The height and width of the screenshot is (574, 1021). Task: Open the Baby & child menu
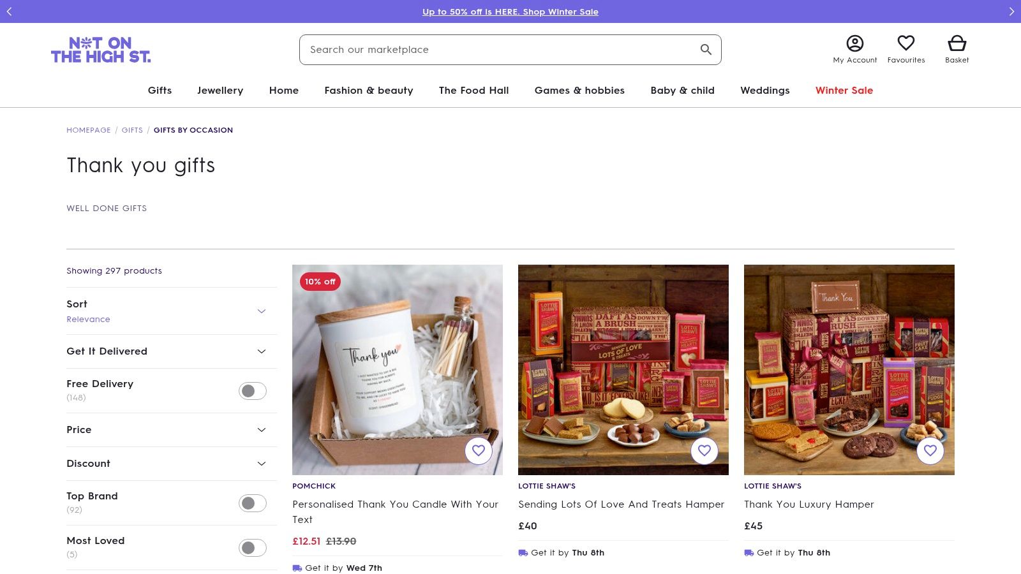683,91
